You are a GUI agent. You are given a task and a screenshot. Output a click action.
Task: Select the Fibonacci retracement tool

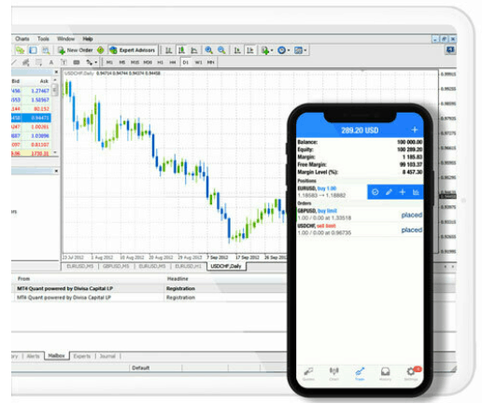pyautogui.click(x=38, y=63)
